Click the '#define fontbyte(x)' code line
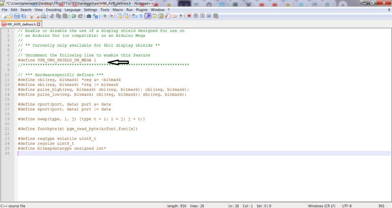Image resolution: width=392 pixels, height=208 pixels. [78, 129]
